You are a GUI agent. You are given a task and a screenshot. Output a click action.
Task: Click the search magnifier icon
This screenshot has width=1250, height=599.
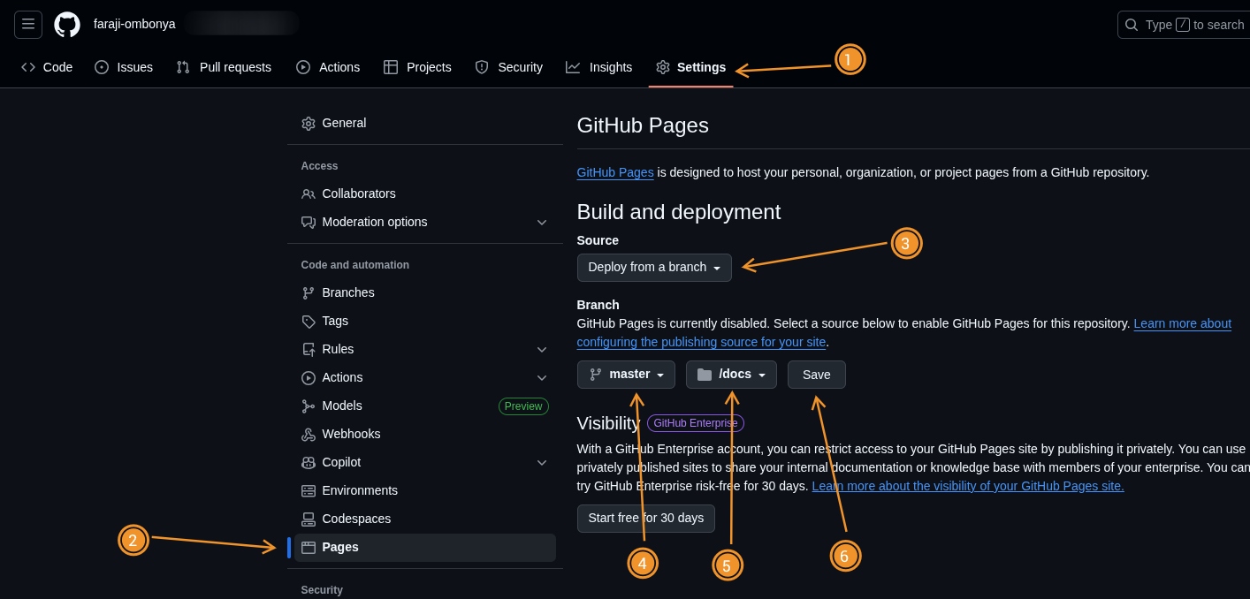pos(1132,25)
